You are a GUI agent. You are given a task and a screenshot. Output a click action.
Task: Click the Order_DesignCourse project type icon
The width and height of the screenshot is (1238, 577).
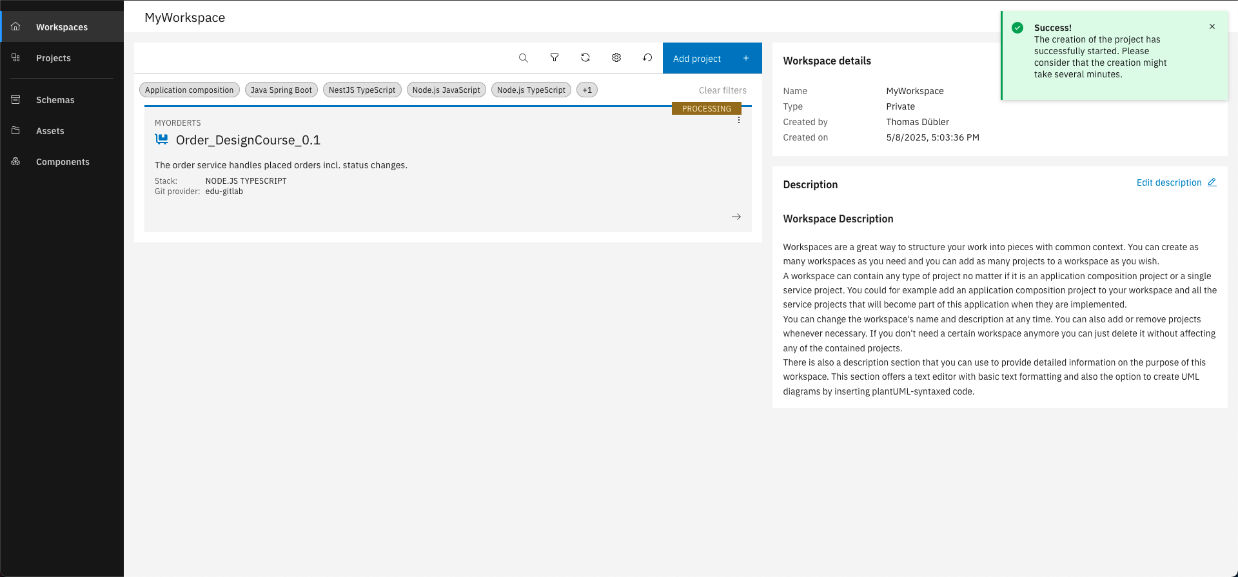tap(162, 139)
